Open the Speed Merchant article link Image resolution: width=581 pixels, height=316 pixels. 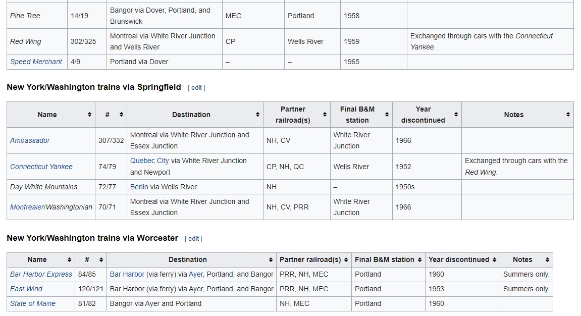(36, 62)
